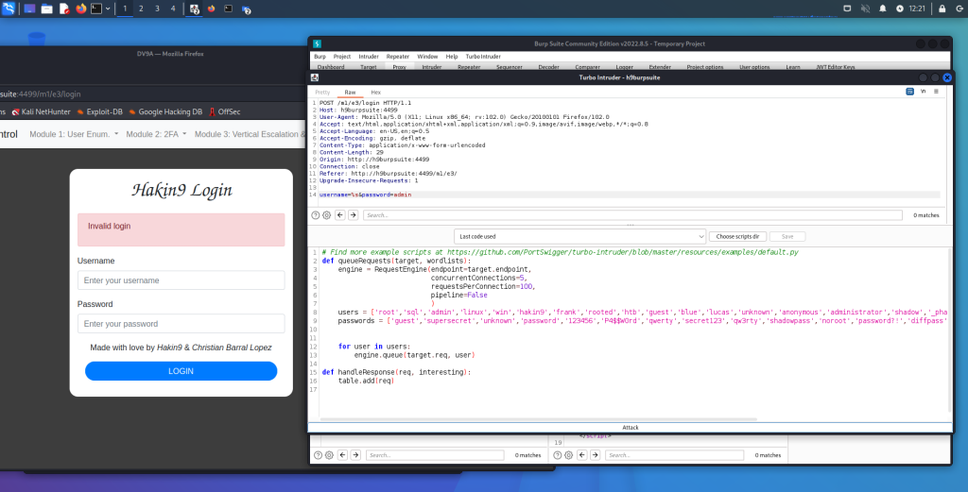Select the terminal taskbar window button
Viewport: 968px width, 492px height.
pos(229,9)
